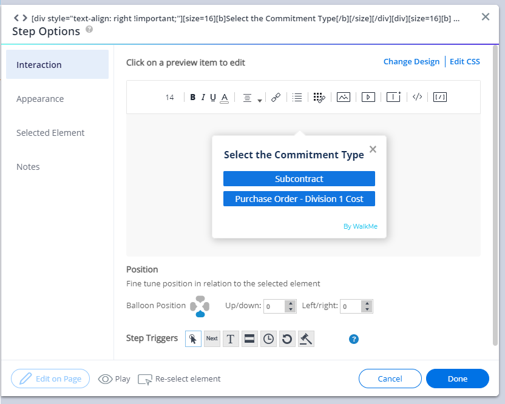Click the Change Design link
This screenshot has height=404, width=505.
click(x=411, y=62)
